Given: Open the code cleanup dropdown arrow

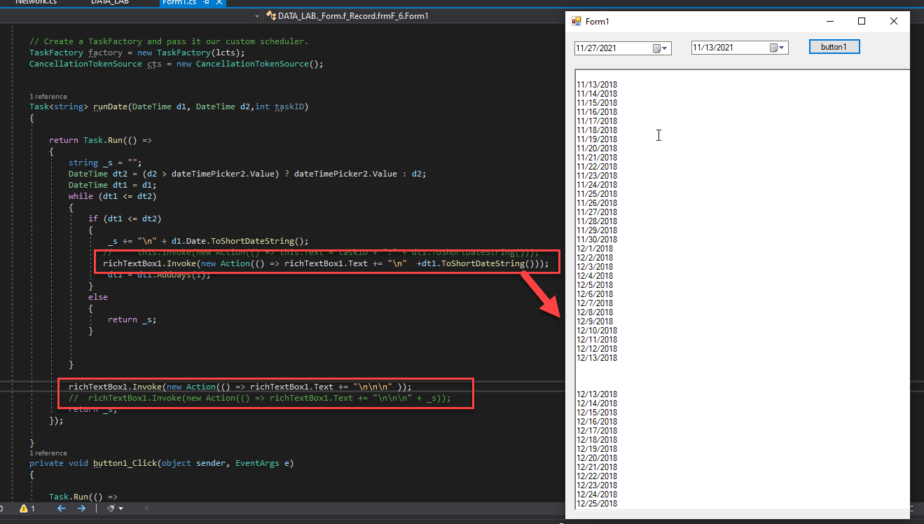Looking at the screenshot, I should (120, 509).
